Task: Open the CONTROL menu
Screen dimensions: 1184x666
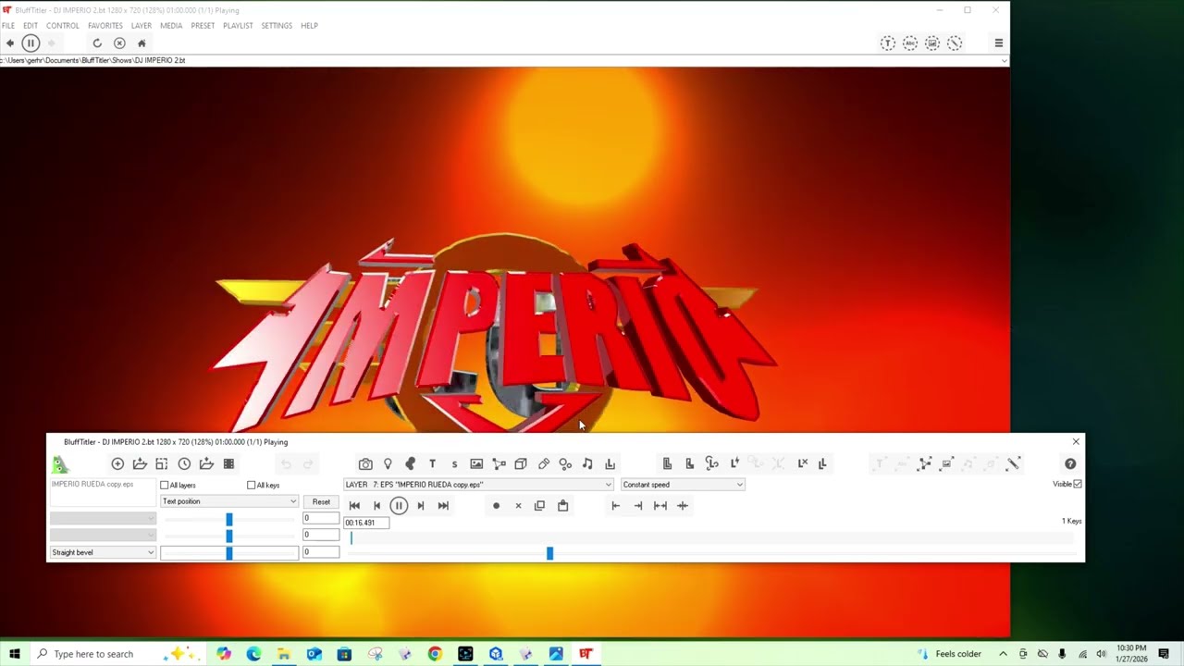Action: point(63,26)
